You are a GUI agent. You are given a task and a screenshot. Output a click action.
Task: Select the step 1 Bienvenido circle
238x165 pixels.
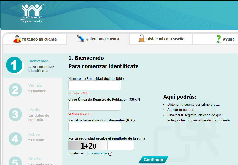click(15, 65)
